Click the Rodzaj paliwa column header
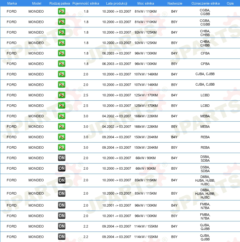 pos(60,3)
